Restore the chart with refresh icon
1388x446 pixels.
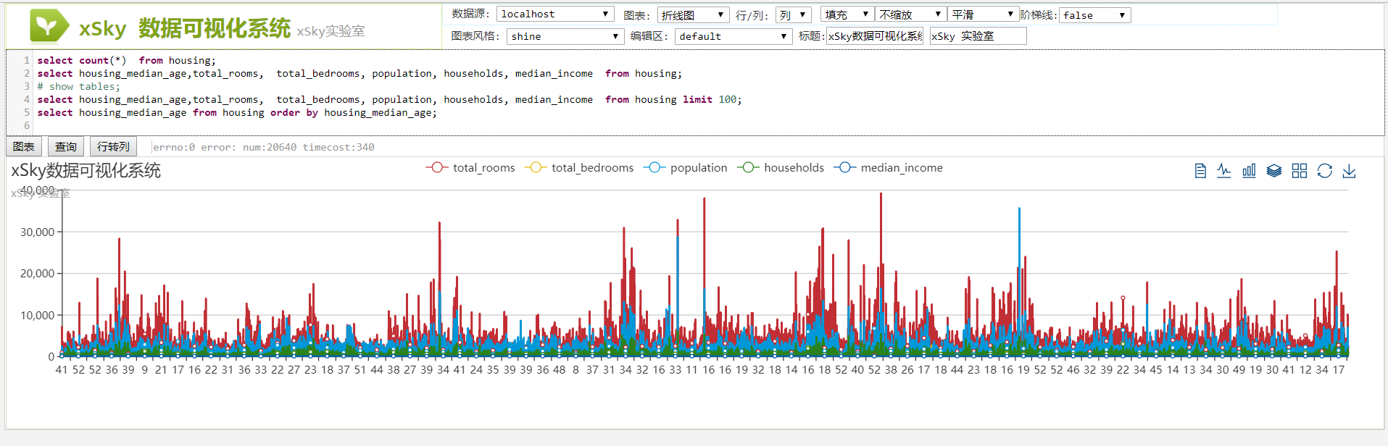click(1325, 171)
